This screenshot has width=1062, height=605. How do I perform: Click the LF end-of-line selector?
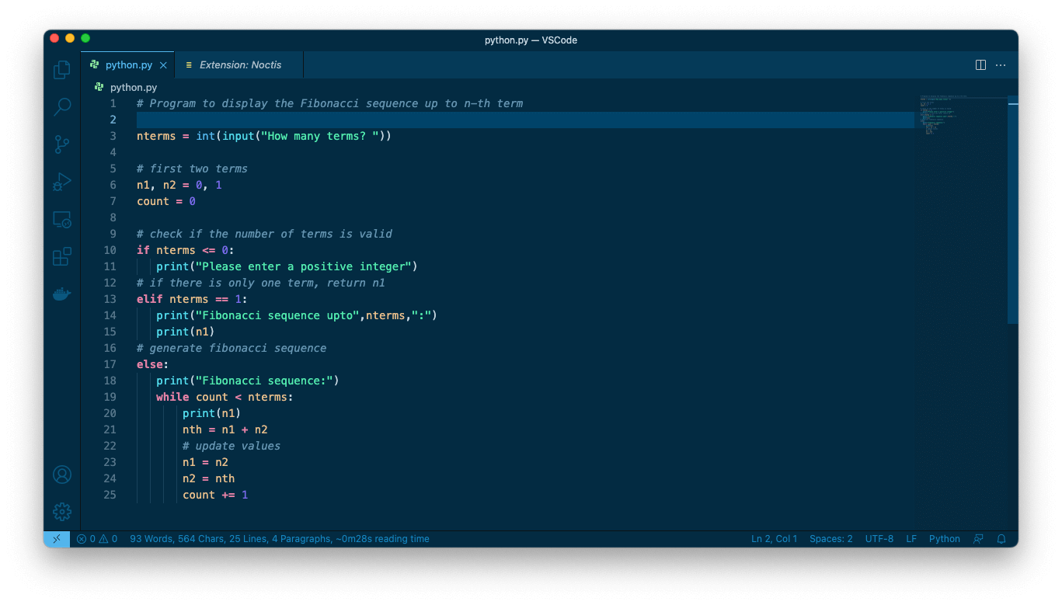tap(911, 539)
